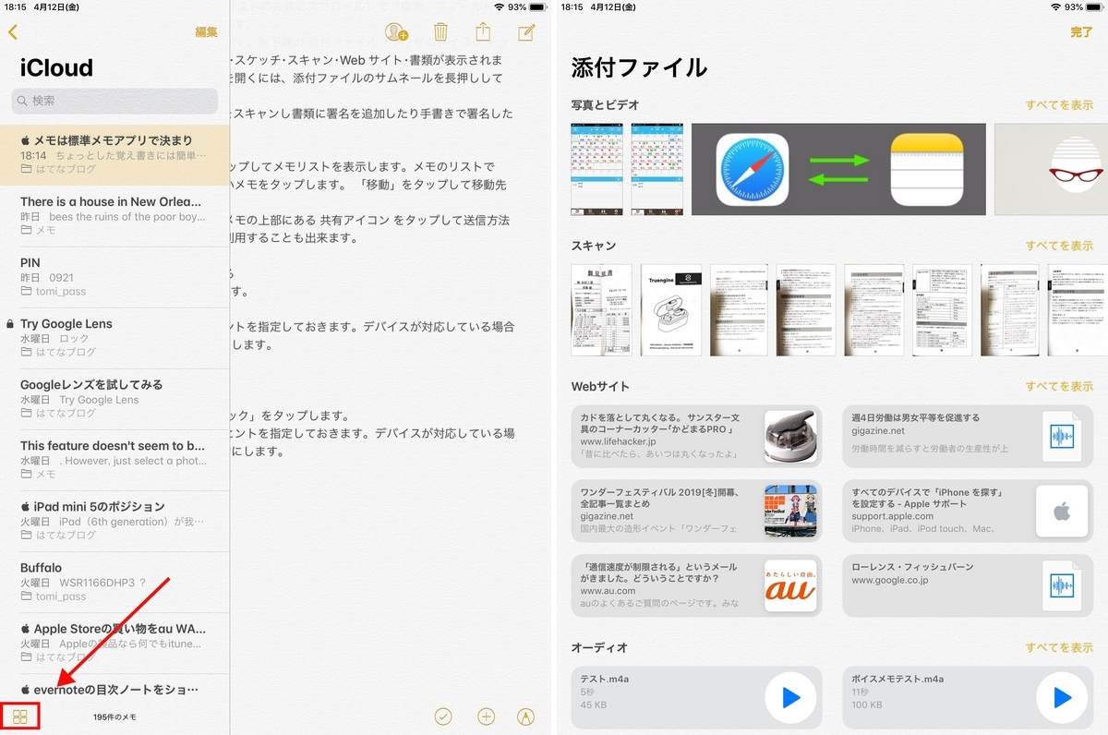
Task: Show all website attachments
Action: click(1059, 386)
